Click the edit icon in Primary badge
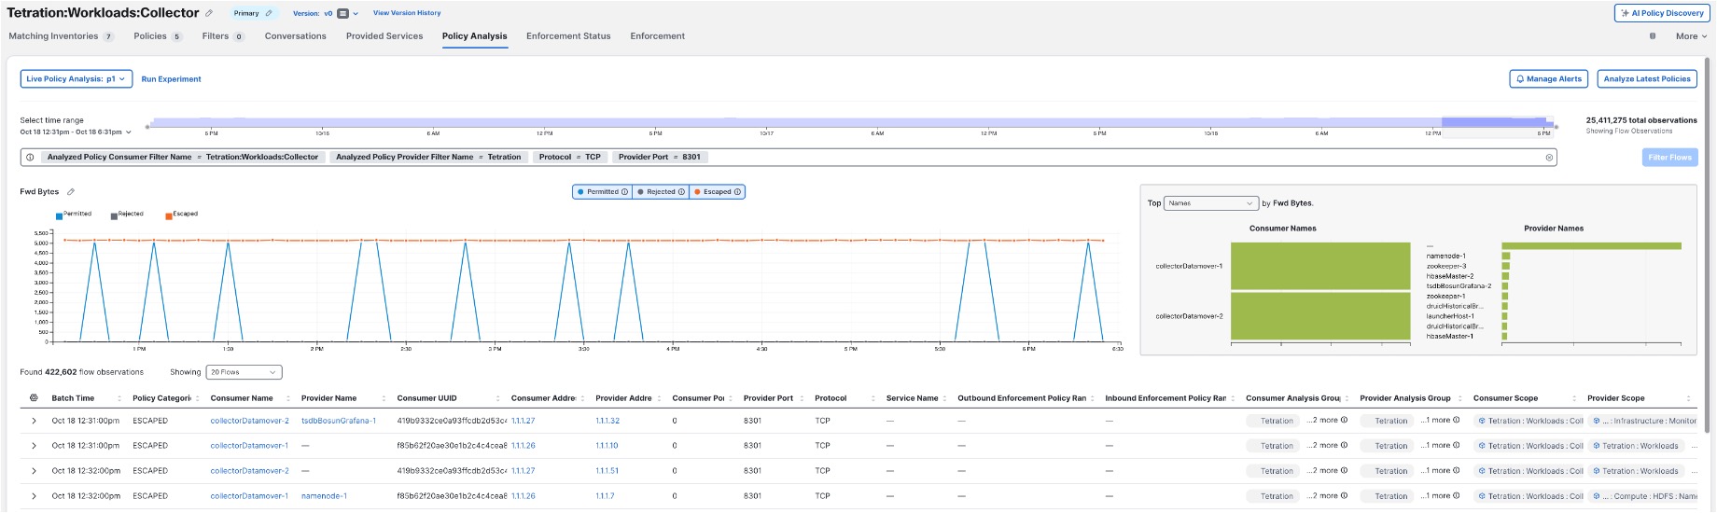Image resolution: width=1717 pixels, height=513 pixels. (269, 13)
